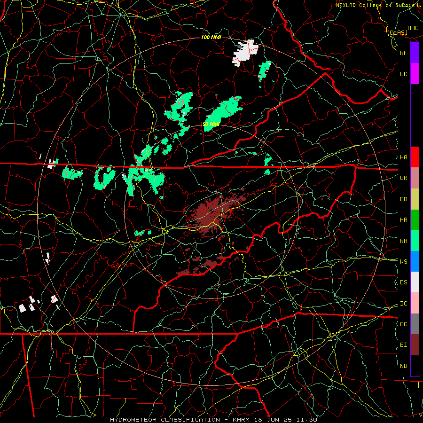Click the BI legend label text
The image size is (423, 423).
(403, 345)
